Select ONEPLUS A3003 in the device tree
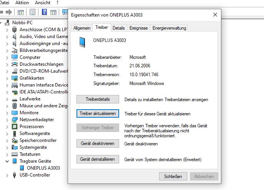This screenshot has width=264, height=190. point(43,168)
